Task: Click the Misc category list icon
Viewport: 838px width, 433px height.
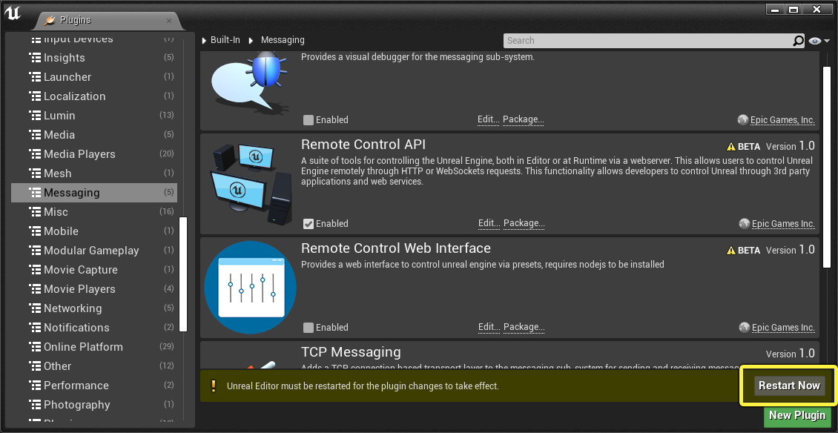Action: click(36, 212)
